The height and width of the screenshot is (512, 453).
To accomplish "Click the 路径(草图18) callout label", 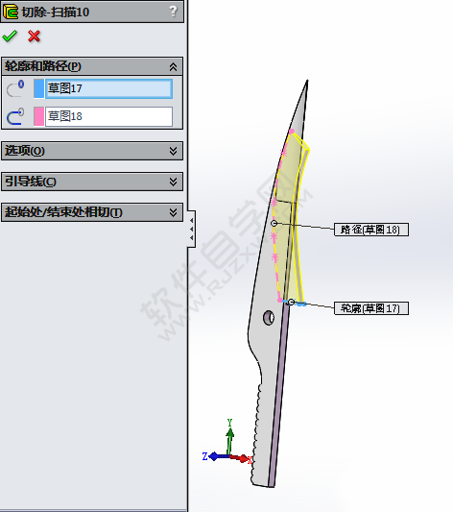I will pos(371,230).
